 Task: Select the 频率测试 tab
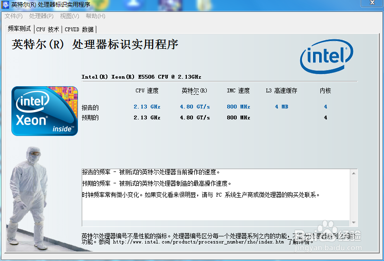click(x=19, y=29)
